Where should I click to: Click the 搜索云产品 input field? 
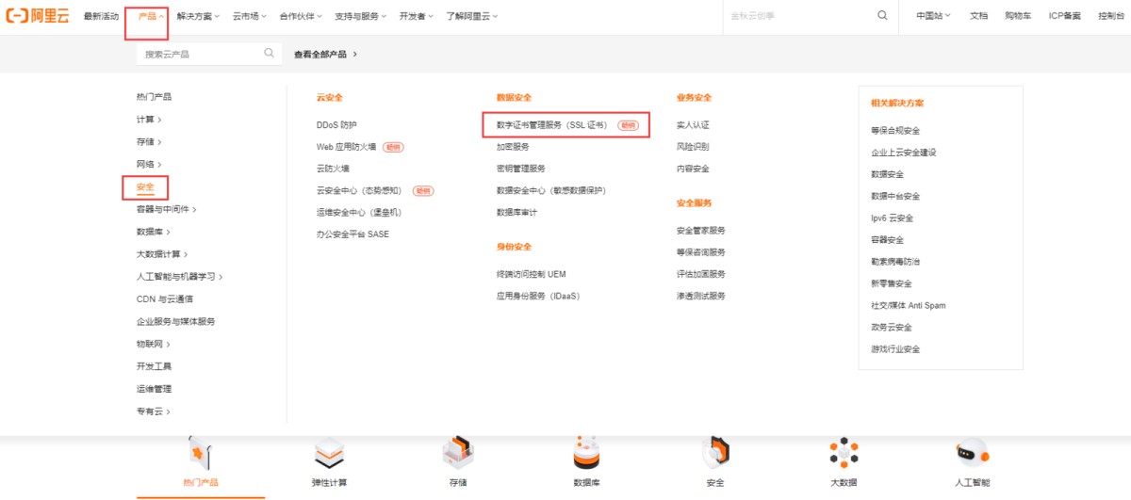[x=198, y=54]
